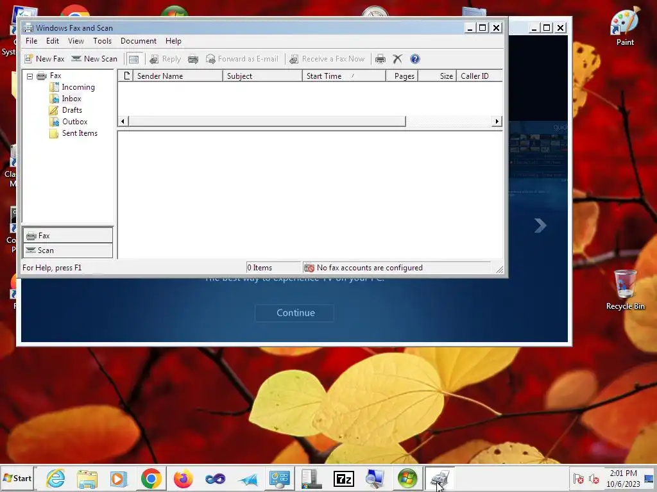
Task: Click Continue in Media Center window
Action: pos(295,313)
